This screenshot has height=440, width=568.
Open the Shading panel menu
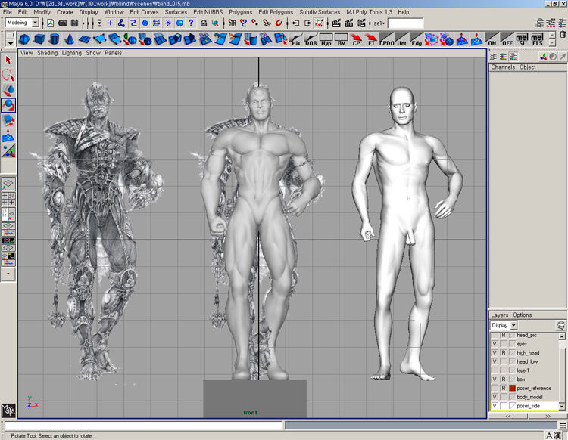click(47, 53)
